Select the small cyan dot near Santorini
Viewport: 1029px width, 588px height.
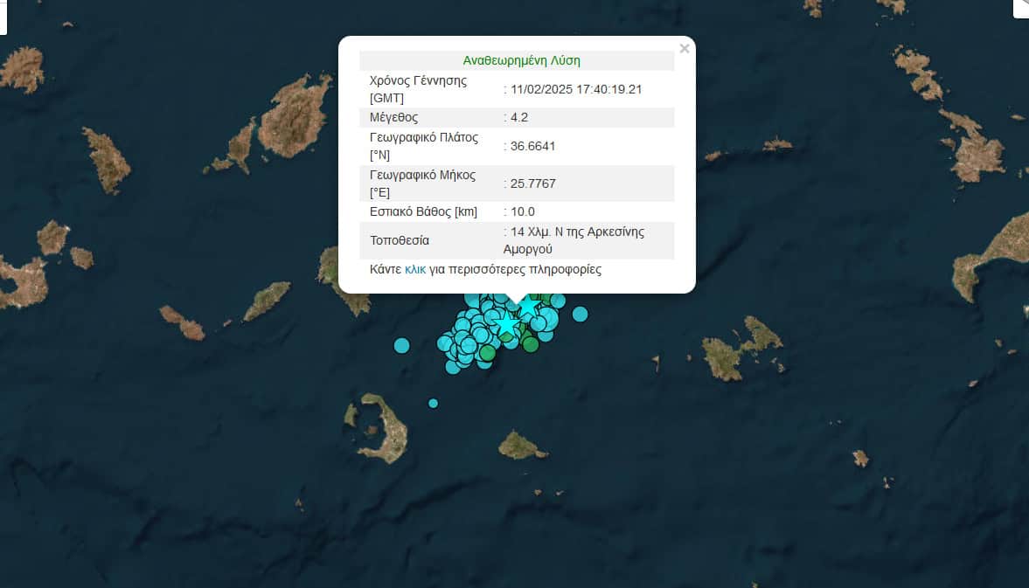pyautogui.click(x=433, y=403)
